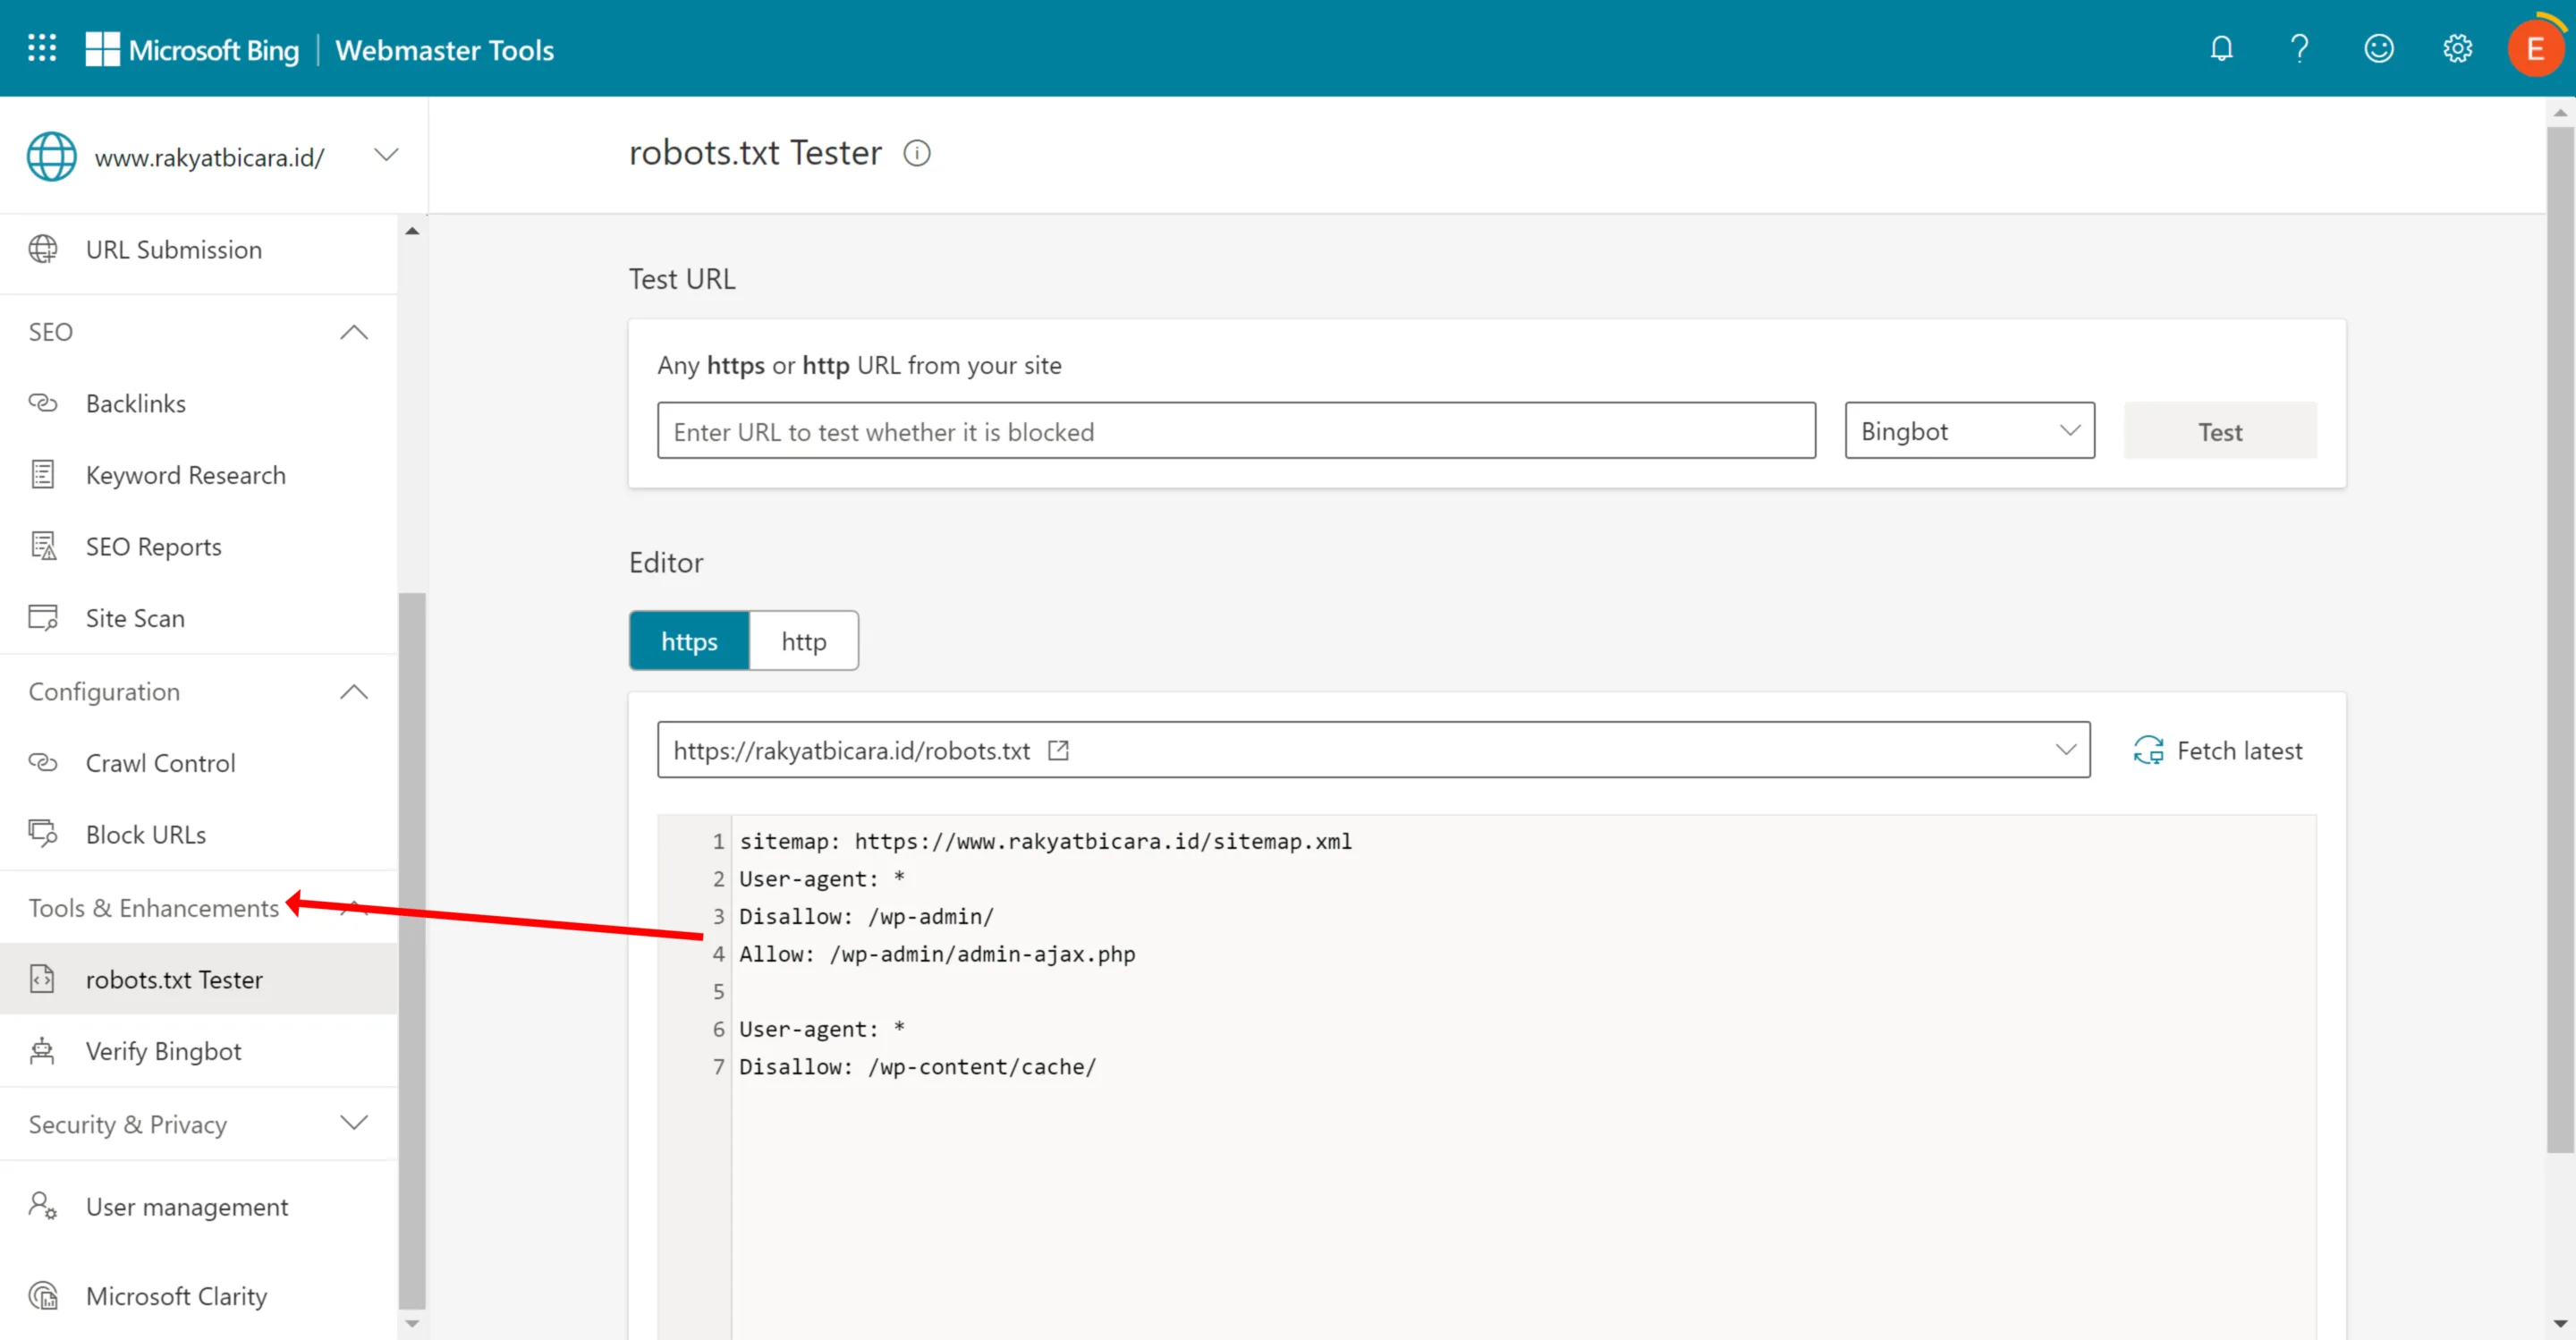Click the Microsoft Bing logo
Image resolution: width=2576 pixels, height=1340 pixels.
click(192, 49)
